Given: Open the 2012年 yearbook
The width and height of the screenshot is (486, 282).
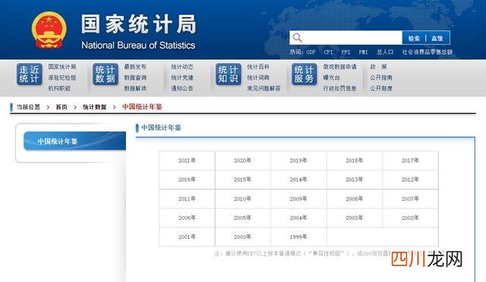Looking at the screenshot, I should pos(410,180).
